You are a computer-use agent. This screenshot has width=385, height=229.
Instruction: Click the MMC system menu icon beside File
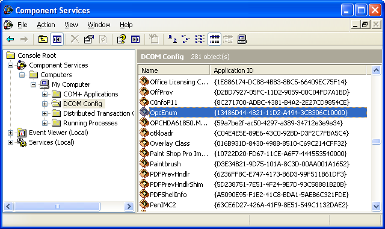(8, 25)
